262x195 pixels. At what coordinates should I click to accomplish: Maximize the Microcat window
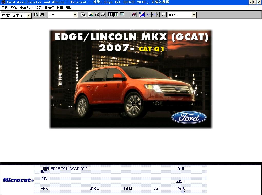[255, 2]
